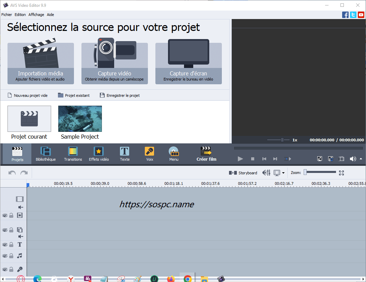Lock the video effects track

pos(11,215)
